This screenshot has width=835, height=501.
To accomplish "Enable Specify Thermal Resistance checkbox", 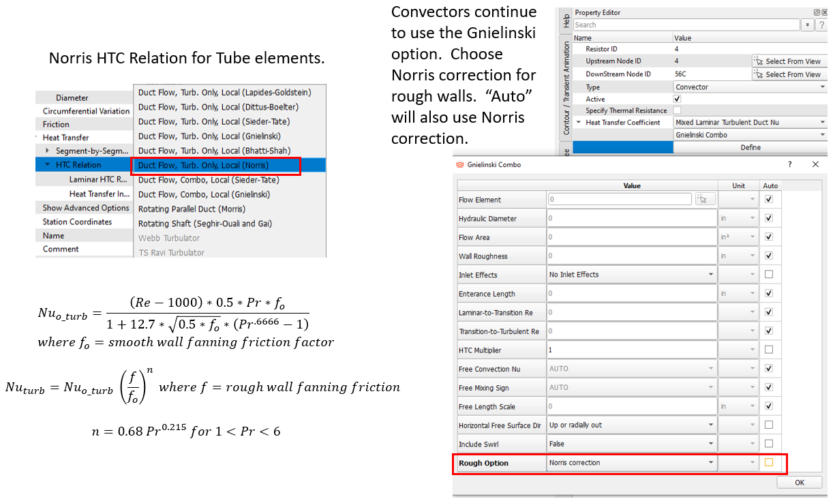I will pos(678,110).
